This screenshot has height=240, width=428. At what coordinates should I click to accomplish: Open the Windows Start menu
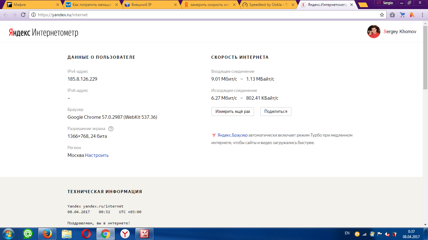tap(8, 234)
